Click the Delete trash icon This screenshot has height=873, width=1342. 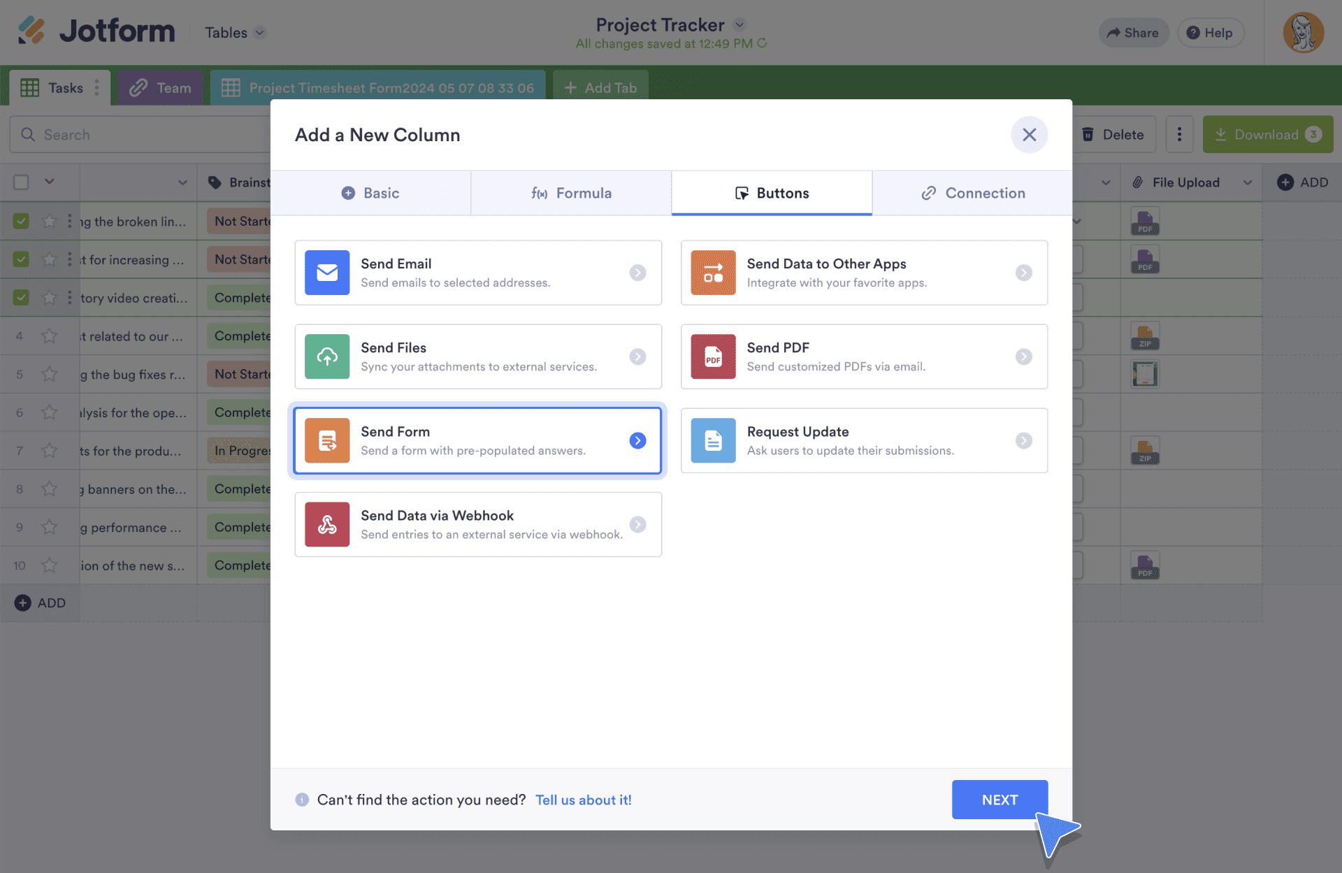[x=1089, y=134]
